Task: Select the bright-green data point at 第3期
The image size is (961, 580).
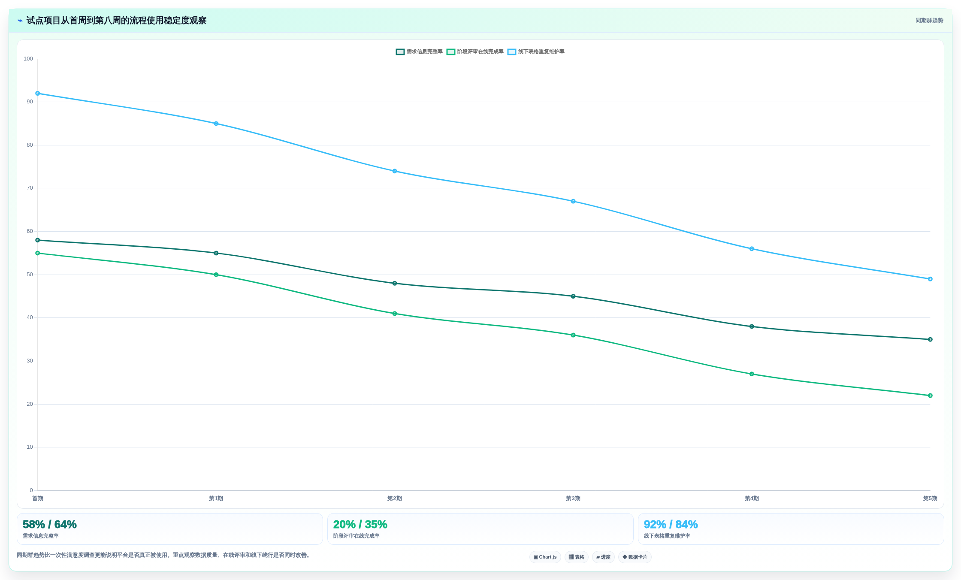Action: [573, 335]
